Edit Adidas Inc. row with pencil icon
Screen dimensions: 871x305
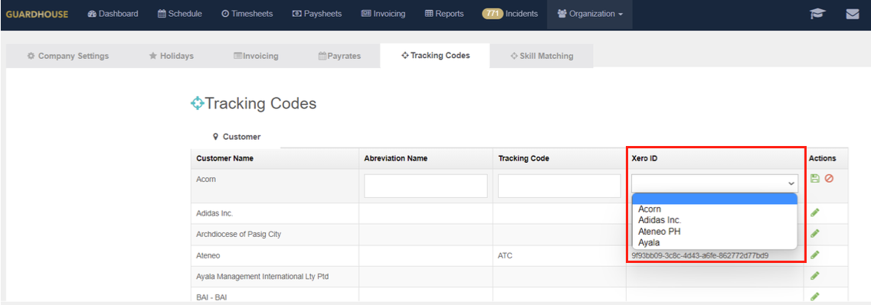click(x=815, y=213)
